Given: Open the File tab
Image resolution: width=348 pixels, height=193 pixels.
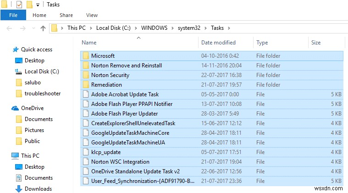Looking at the screenshot, I should (13, 15).
